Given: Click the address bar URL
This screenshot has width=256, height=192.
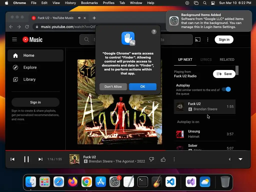Looking at the screenshot, I should (68, 26).
